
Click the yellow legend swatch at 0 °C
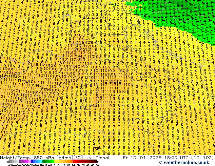point(55,162)
